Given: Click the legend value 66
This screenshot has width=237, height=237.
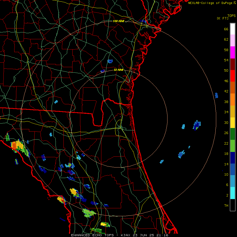Looking at the screenshot, I should click(226, 29).
